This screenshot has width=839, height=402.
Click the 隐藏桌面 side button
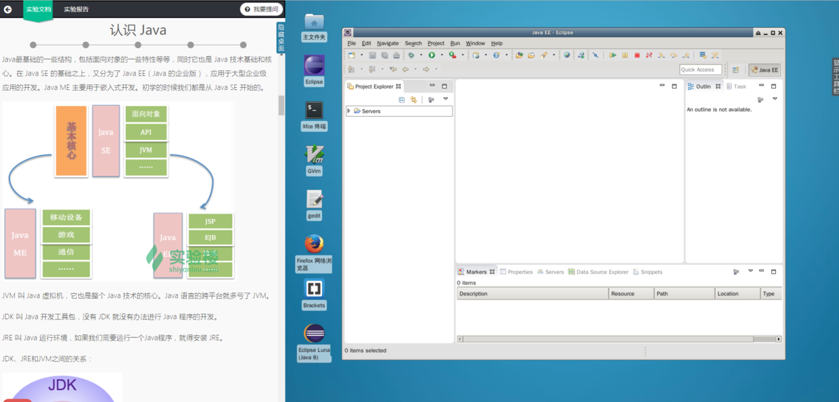click(x=281, y=38)
